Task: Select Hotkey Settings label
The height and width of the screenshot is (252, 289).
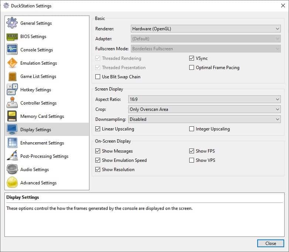Action: [x=35, y=89]
